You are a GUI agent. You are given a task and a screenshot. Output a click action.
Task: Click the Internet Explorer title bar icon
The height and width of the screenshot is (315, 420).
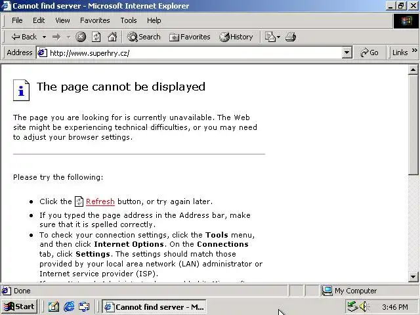pos(6,6)
